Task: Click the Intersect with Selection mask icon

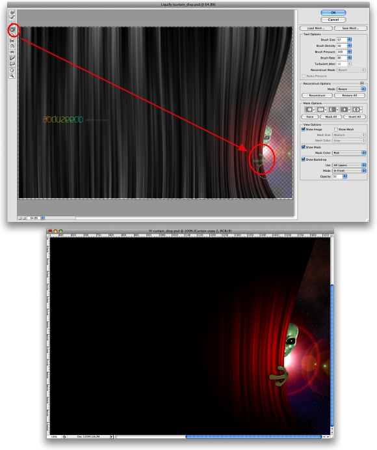Action: click(344, 109)
